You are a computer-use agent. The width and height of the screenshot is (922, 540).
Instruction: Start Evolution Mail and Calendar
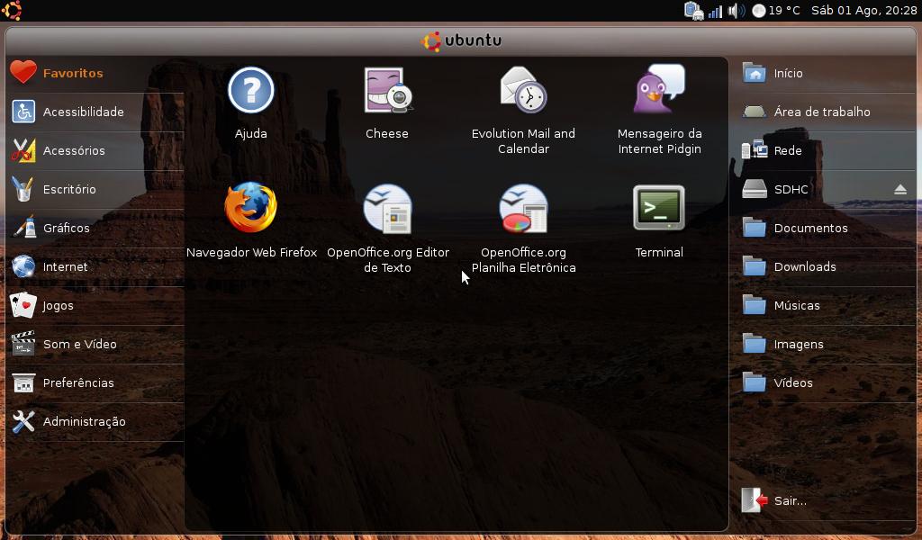coord(523,111)
